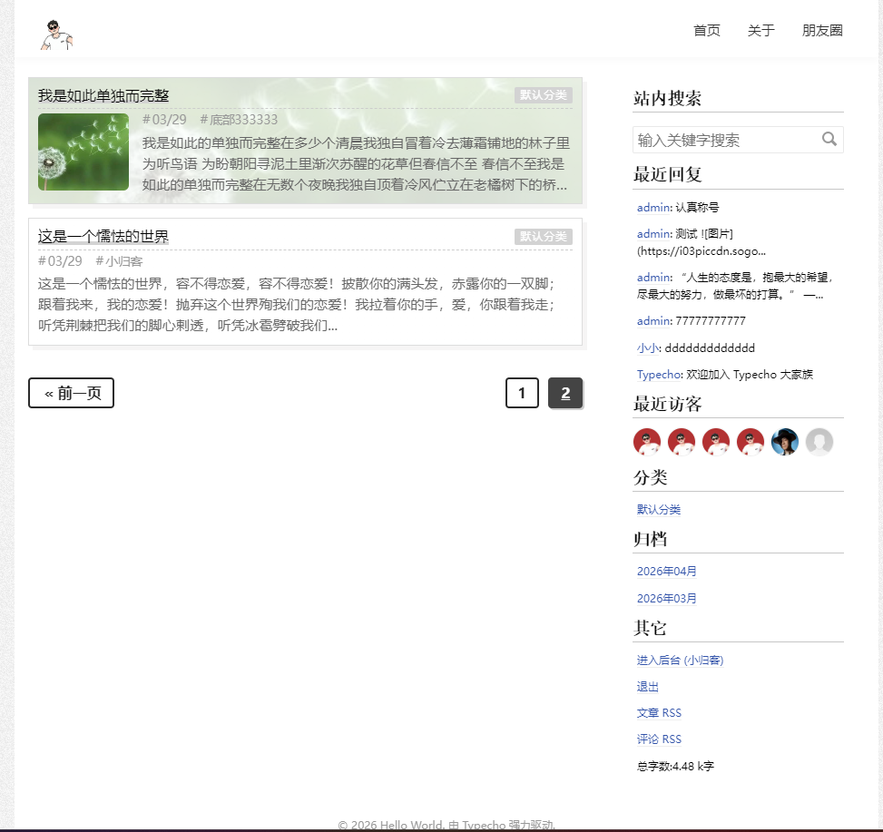Type in the 输入关键字搜索 field

pyautogui.click(x=725, y=140)
